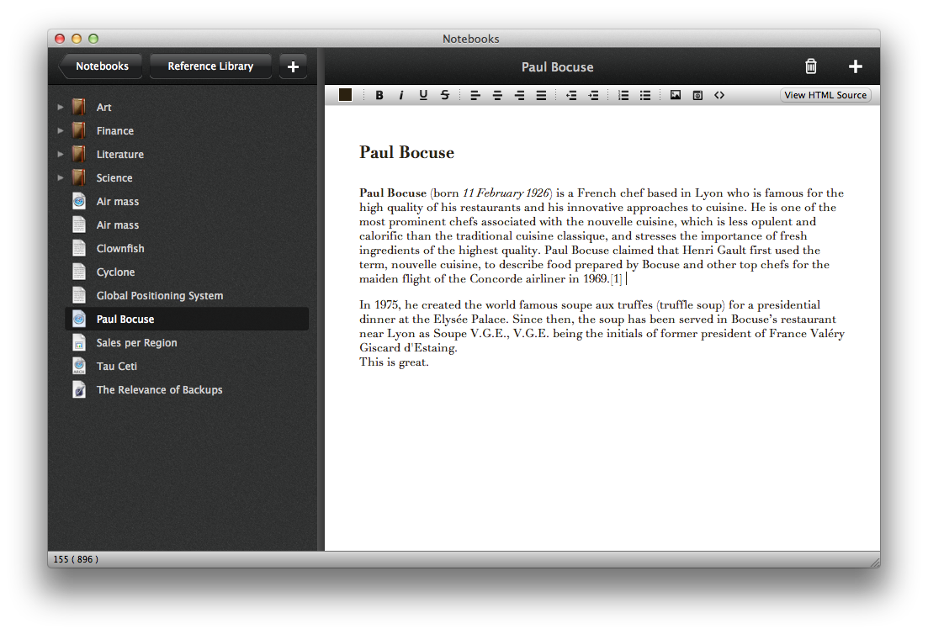The height and width of the screenshot is (634, 928).
Task: Click the Paul Bocuse title in header bar
Action: (x=557, y=66)
